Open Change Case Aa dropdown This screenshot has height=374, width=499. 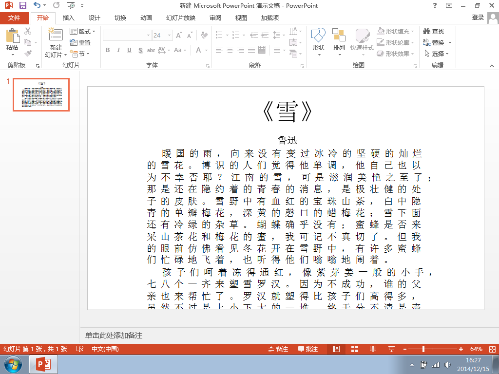179,50
